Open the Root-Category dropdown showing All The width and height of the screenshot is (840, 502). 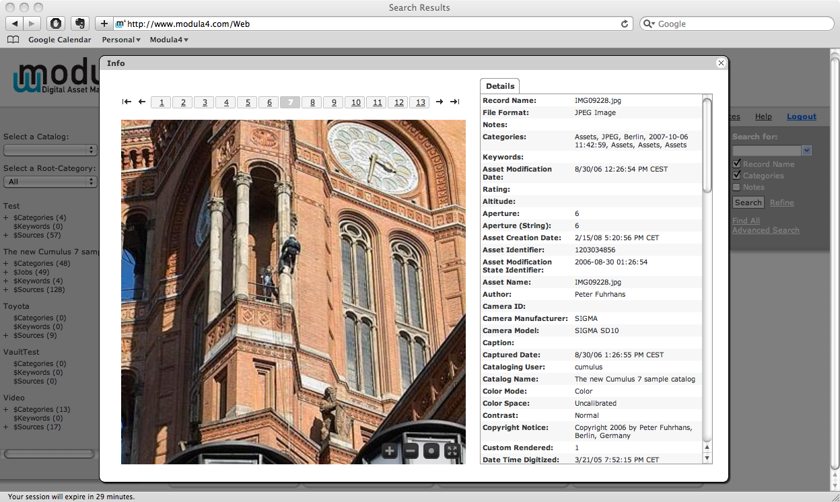[50, 182]
